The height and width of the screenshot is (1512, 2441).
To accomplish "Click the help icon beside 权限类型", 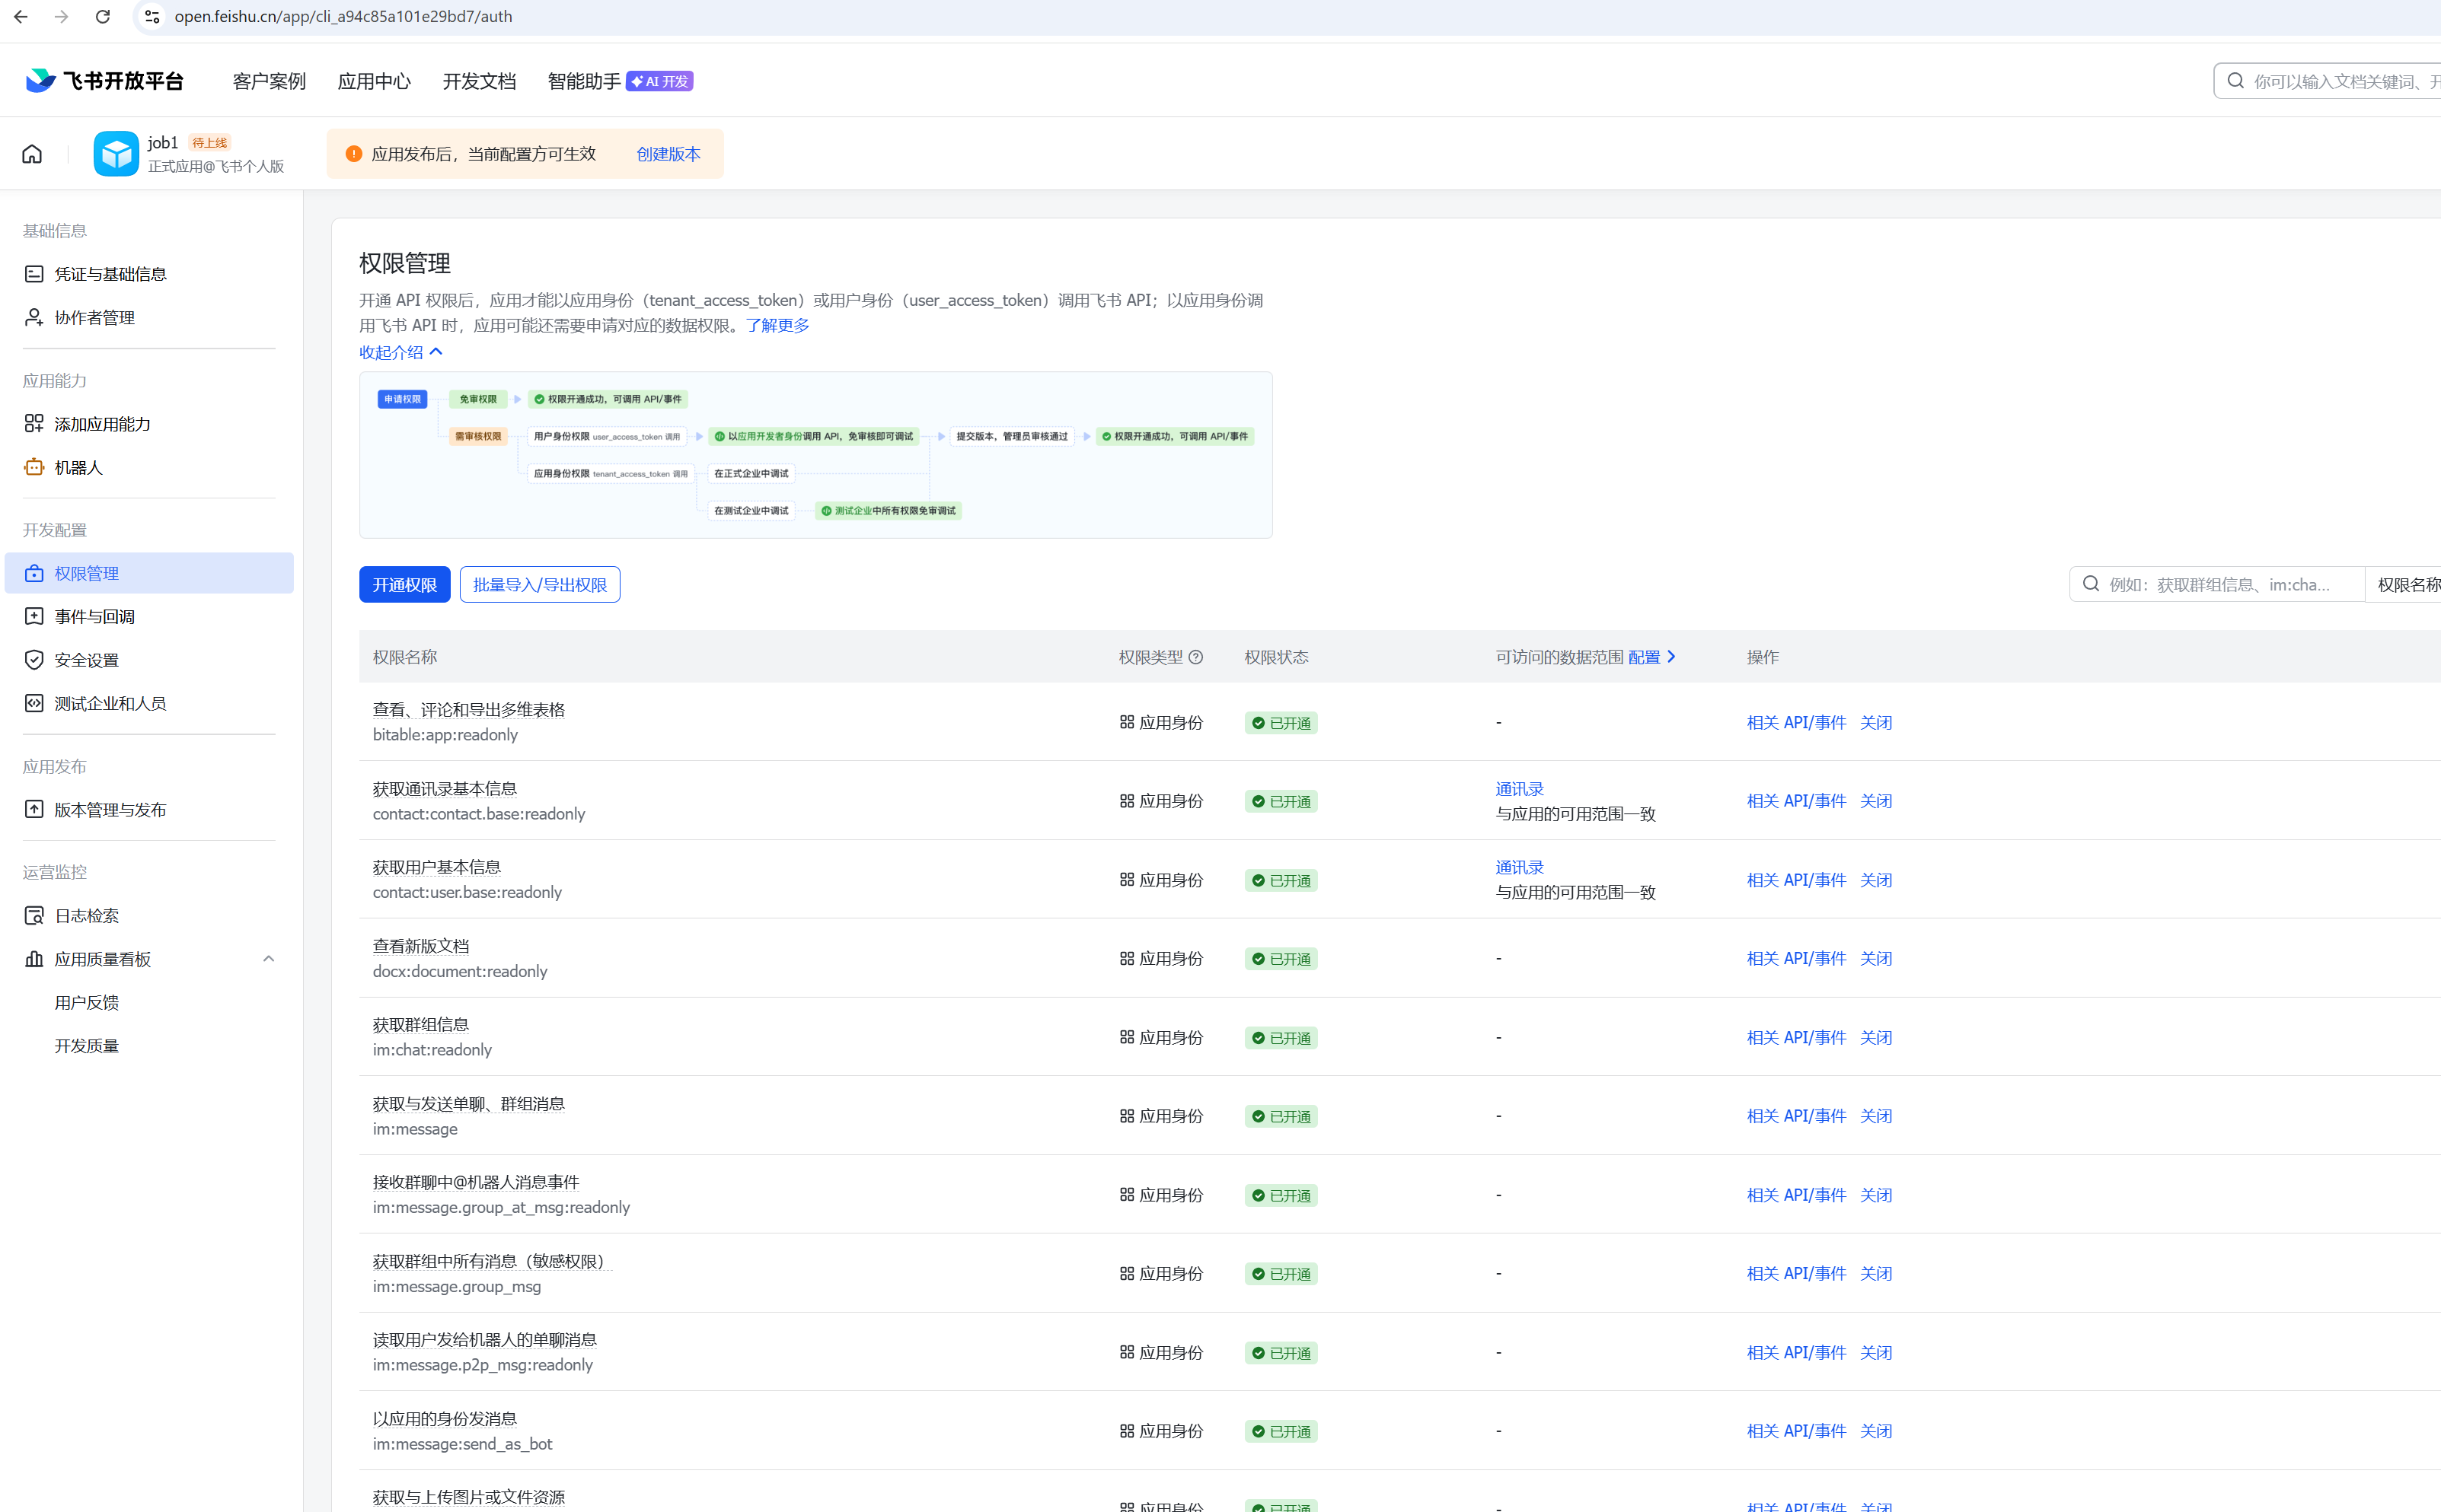I will coord(1196,657).
